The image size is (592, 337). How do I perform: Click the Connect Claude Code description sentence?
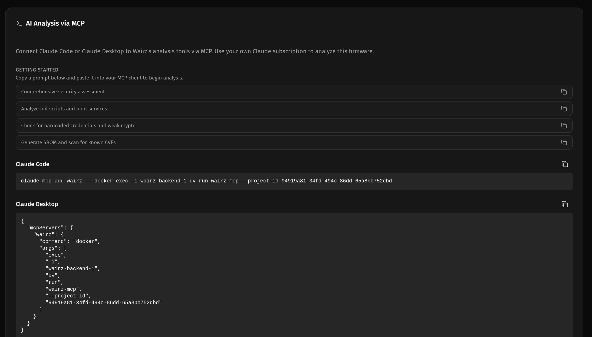point(195,51)
